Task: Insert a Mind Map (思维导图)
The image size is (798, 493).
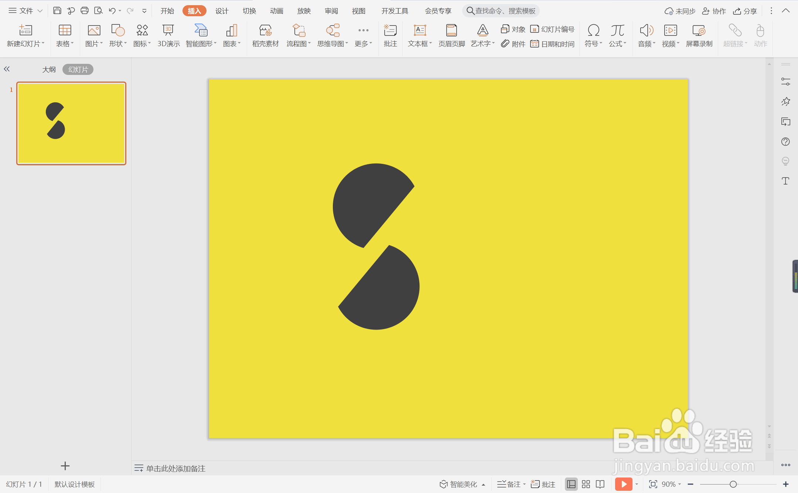Action: pyautogui.click(x=332, y=36)
